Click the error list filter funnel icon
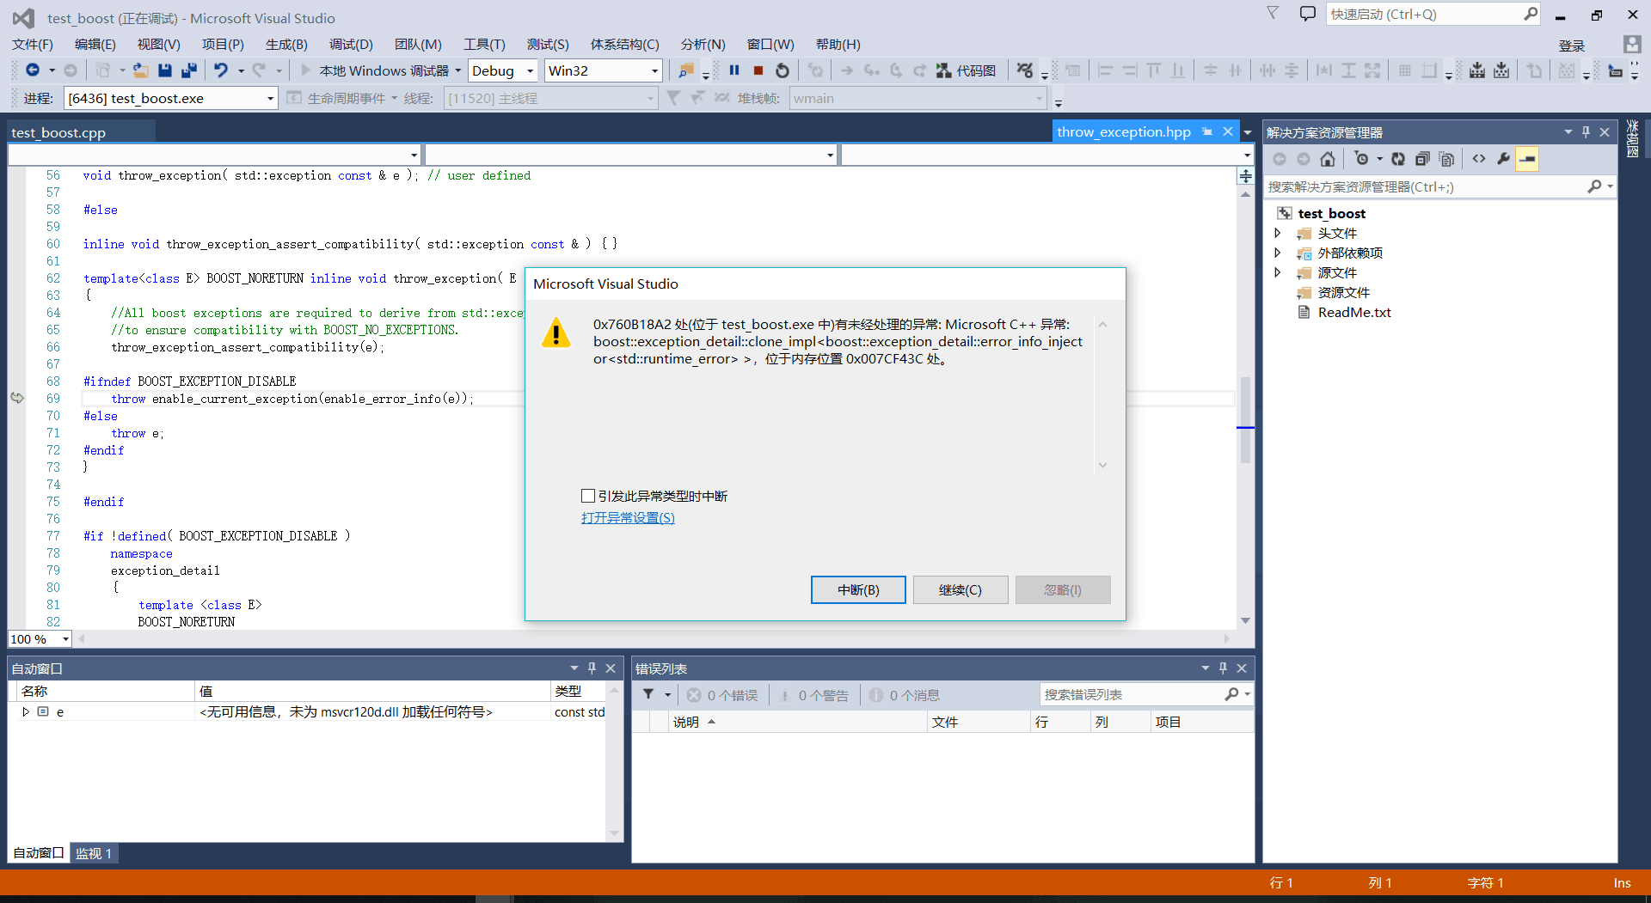Screen dimensions: 1651x903 click(648, 695)
